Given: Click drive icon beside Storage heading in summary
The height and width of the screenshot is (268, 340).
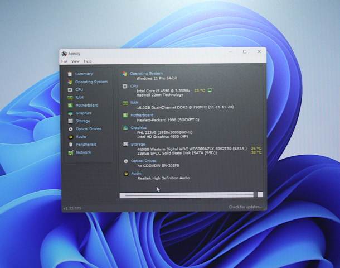Looking at the screenshot, I should pos(125,145).
